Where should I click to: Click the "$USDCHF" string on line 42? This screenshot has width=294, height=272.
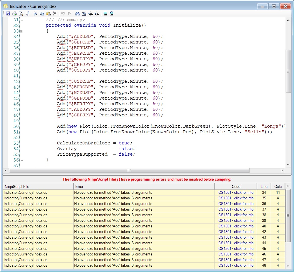[81, 81]
